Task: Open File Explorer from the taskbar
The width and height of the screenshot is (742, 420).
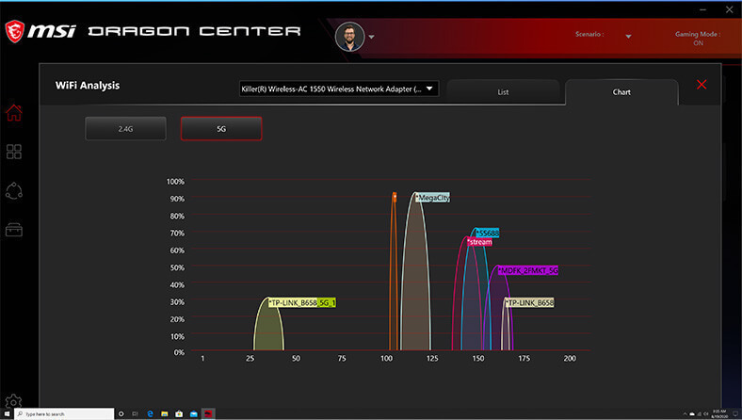Action: coord(164,413)
